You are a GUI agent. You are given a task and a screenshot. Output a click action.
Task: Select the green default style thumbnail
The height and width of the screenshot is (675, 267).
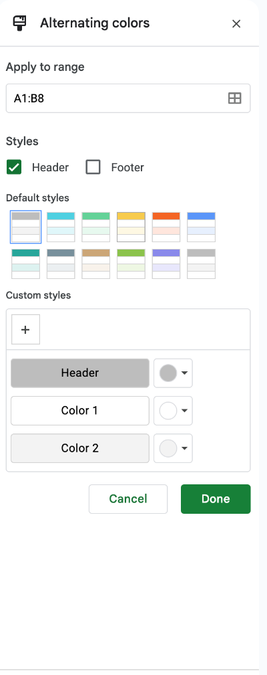96,227
